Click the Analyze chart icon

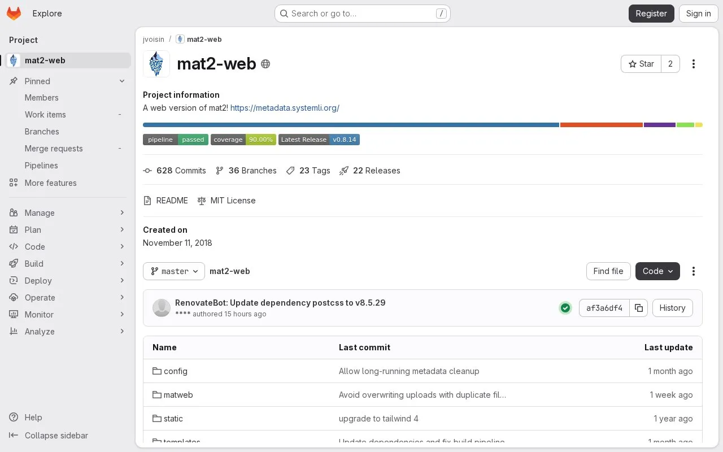click(14, 332)
